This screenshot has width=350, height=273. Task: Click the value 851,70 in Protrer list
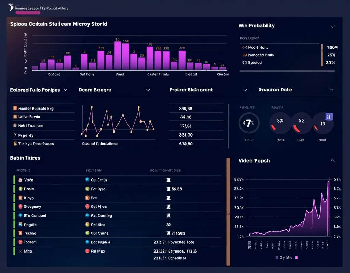coord(186,135)
